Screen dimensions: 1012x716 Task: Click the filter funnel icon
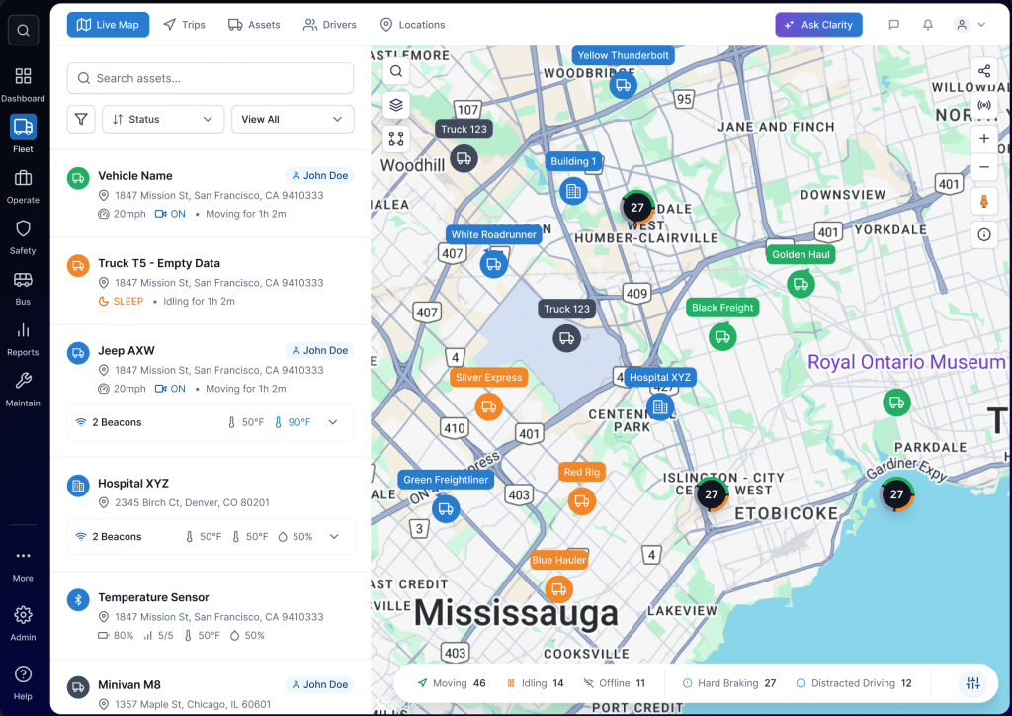[x=81, y=119]
